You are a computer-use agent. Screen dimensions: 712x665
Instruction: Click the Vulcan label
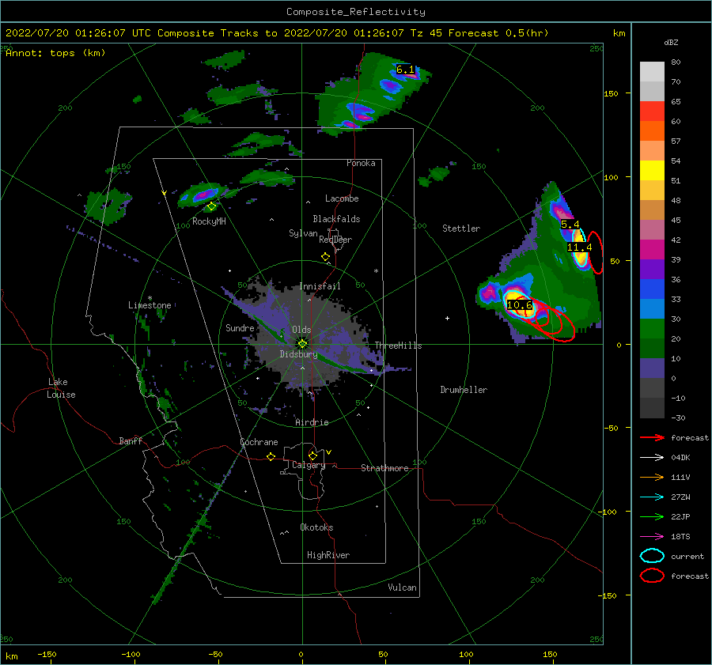(402, 588)
